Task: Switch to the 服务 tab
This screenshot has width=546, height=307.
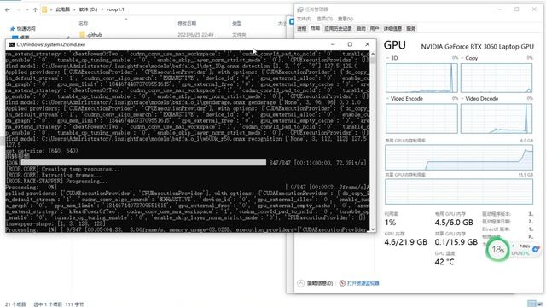Action: tap(411, 28)
